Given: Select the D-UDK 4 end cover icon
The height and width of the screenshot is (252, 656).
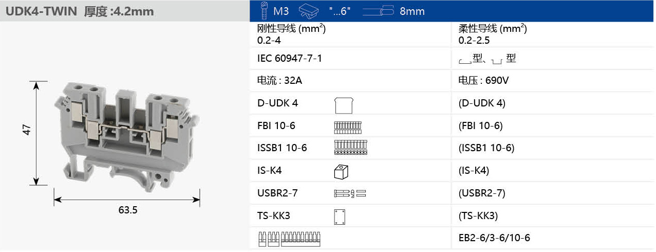Looking at the screenshot, I should point(343,104).
